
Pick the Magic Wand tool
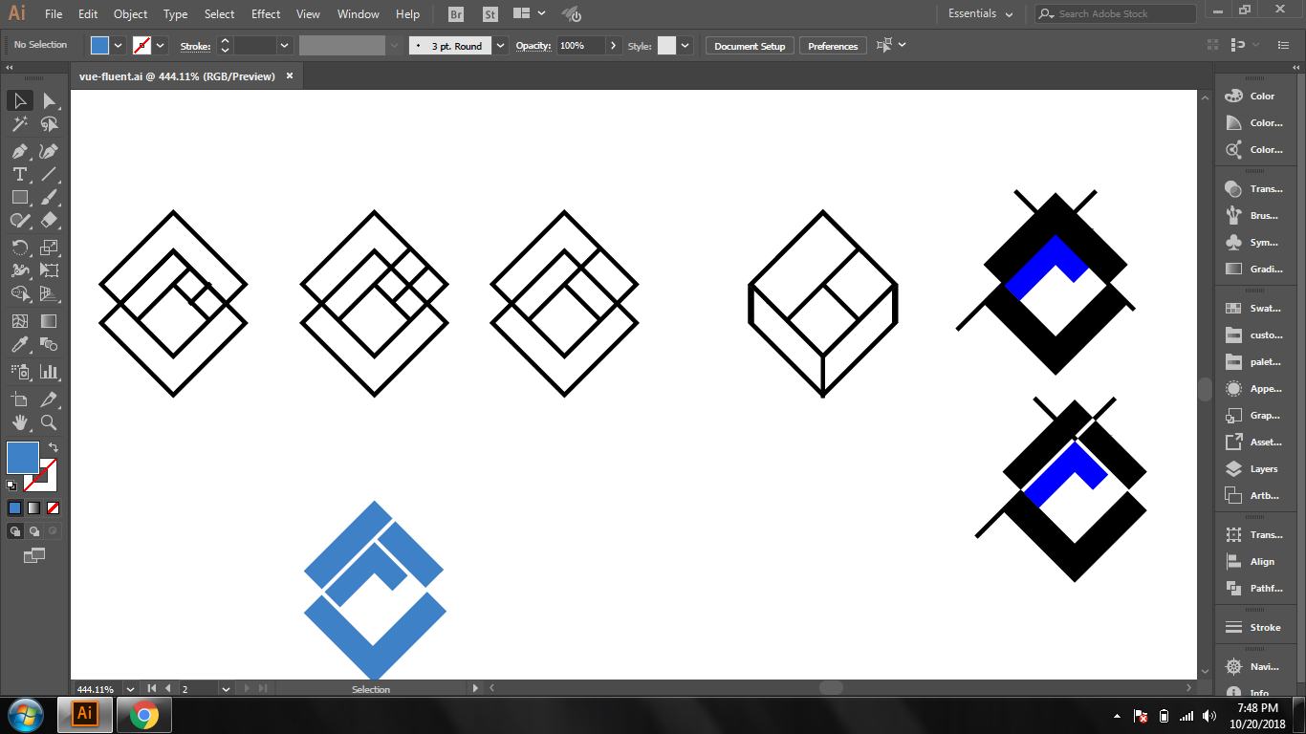tap(19, 124)
